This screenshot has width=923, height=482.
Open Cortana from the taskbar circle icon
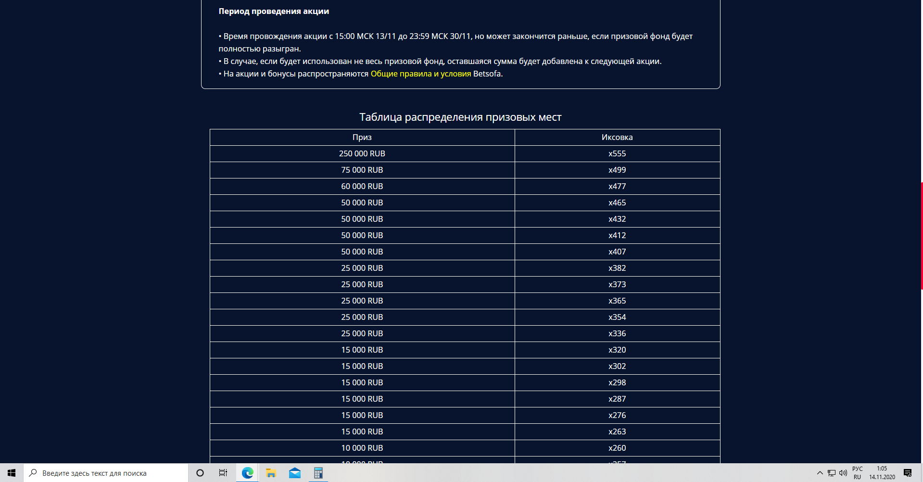coord(200,473)
